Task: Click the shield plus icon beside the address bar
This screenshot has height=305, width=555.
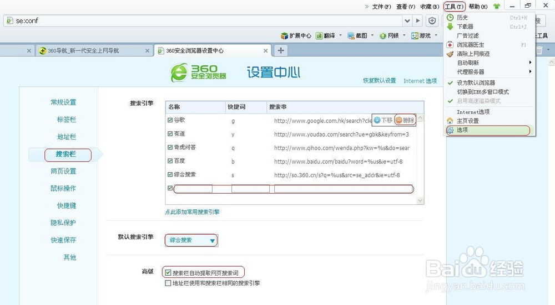Action: click(x=432, y=21)
